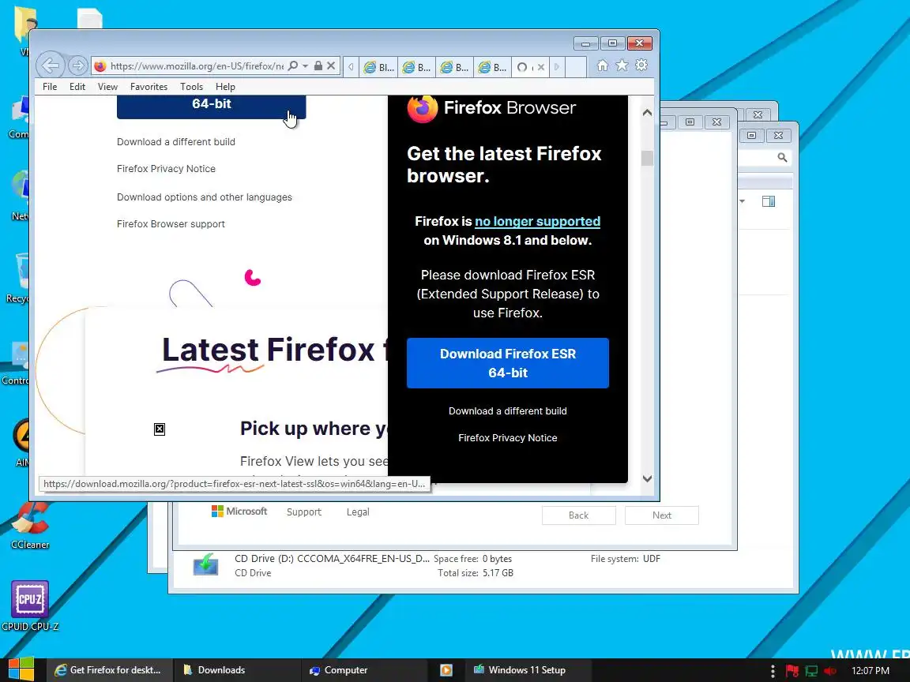
Task: Click the vertical scrollbar thumb
Action: 647,158
